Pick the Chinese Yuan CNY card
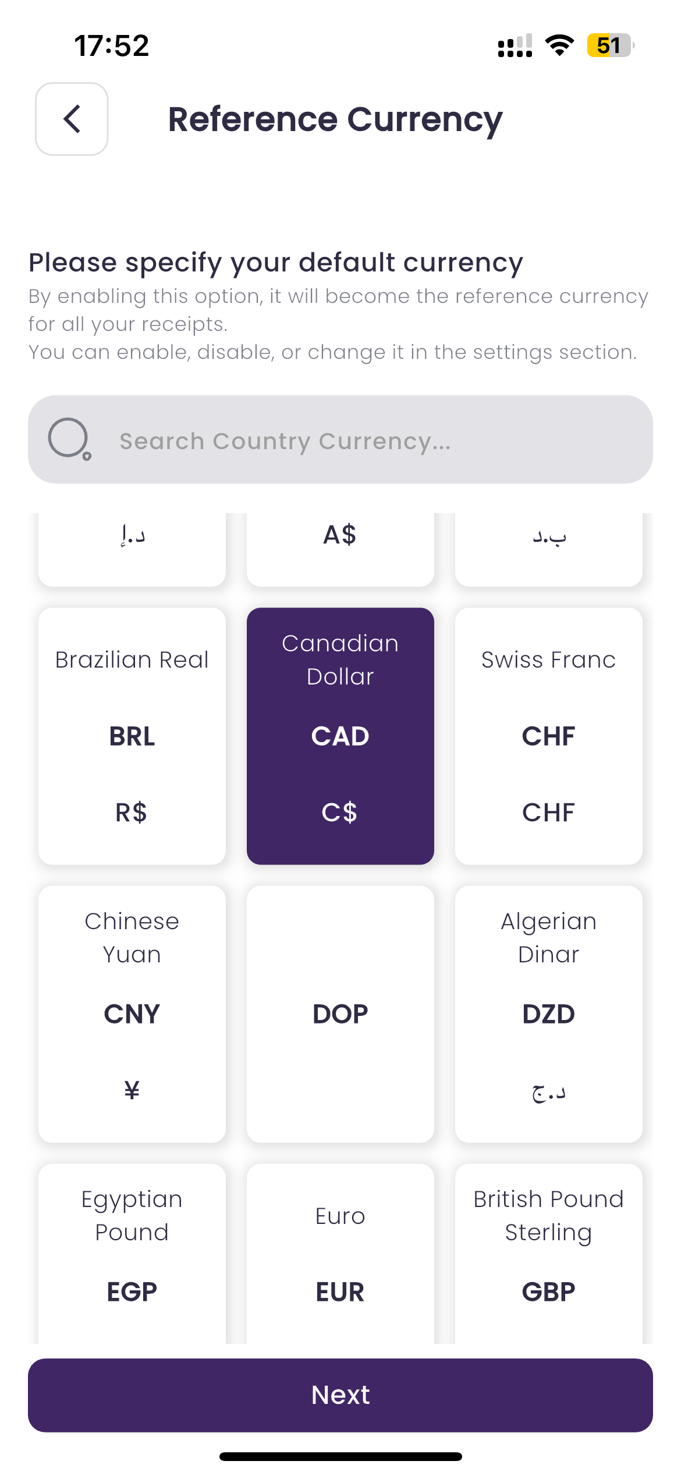The image size is (681, 1475). 132,1014
